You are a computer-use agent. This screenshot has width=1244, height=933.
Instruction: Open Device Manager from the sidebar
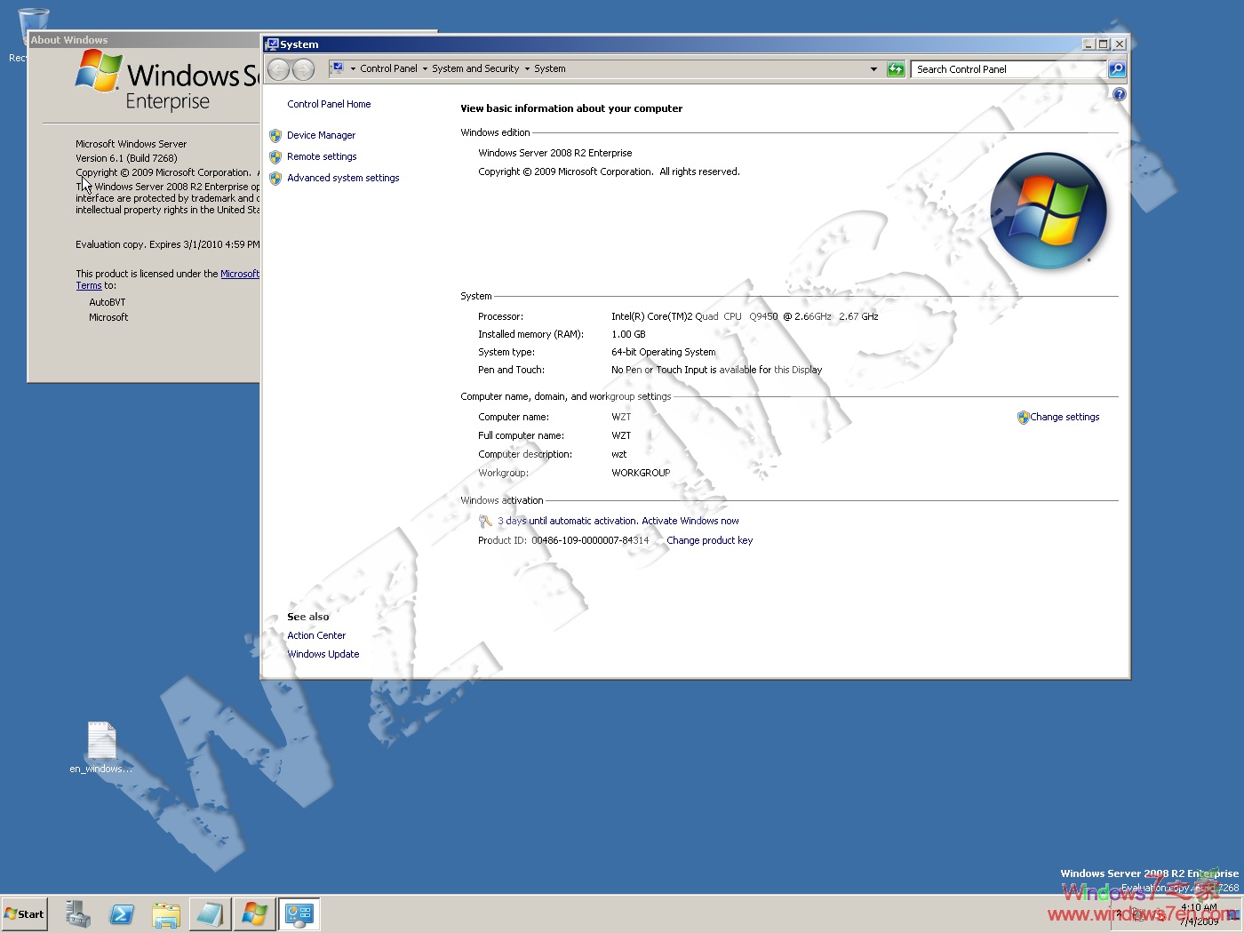pos(321,135)
